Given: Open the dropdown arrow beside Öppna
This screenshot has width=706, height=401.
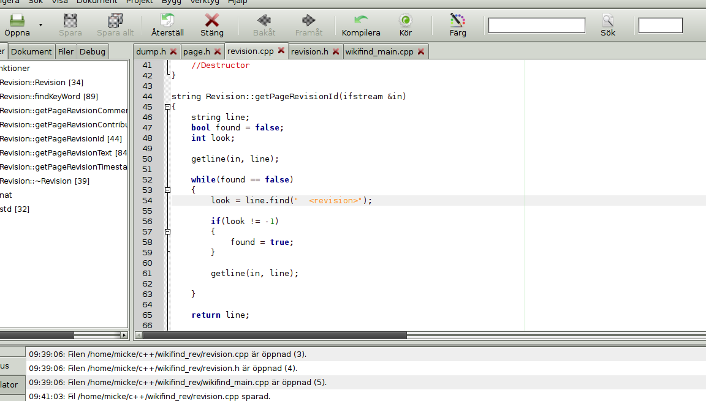Looking at the screenshot, I should pyautogui.click(x=40, y=25).
